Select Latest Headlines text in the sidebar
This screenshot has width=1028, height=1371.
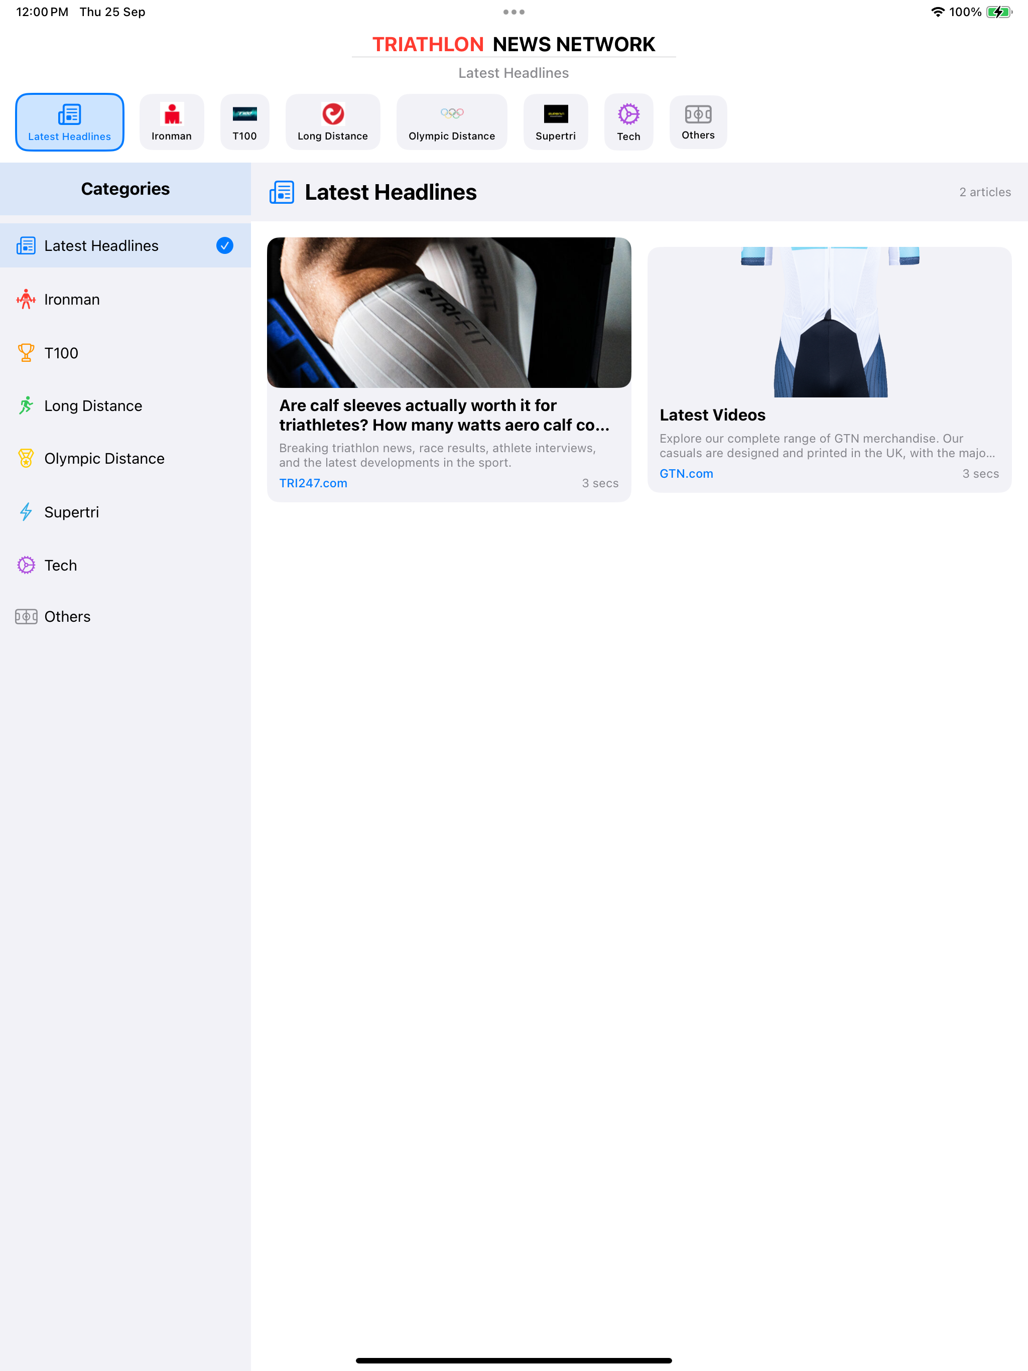(x=102, y=246)
